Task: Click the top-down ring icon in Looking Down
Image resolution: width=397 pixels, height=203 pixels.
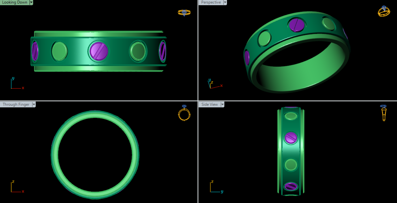Action: pyautogui.click(x=184, y=13)
